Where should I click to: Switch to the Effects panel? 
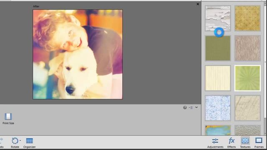point(232,142)
